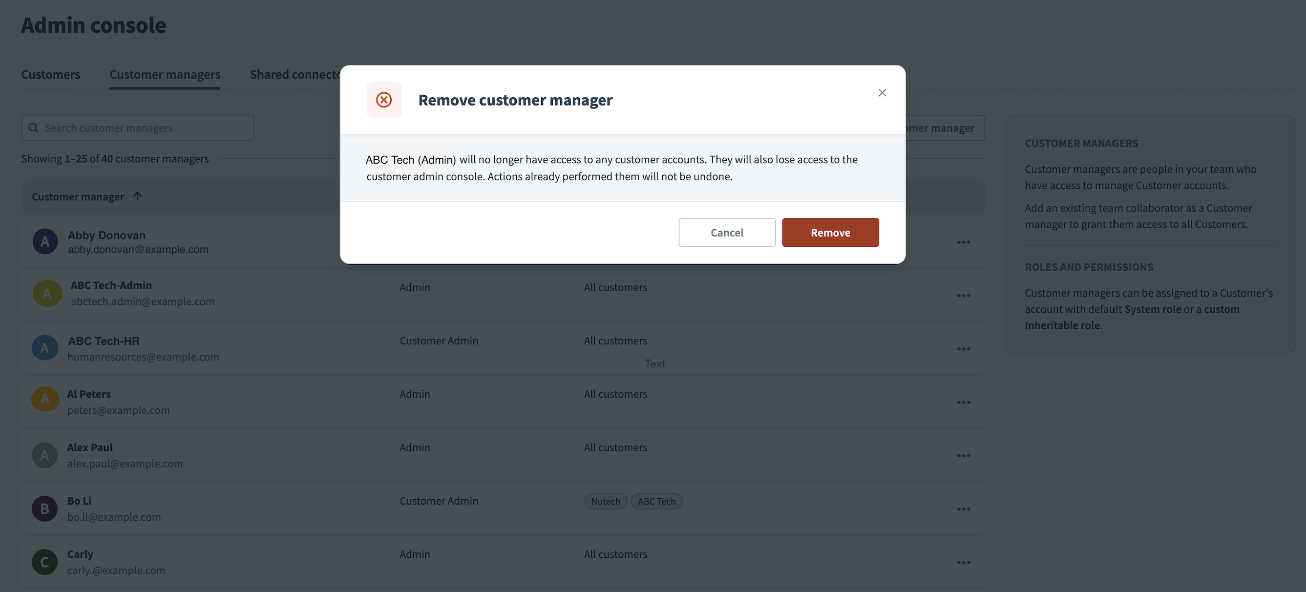Click the search magnifier icon

(34, 127)
